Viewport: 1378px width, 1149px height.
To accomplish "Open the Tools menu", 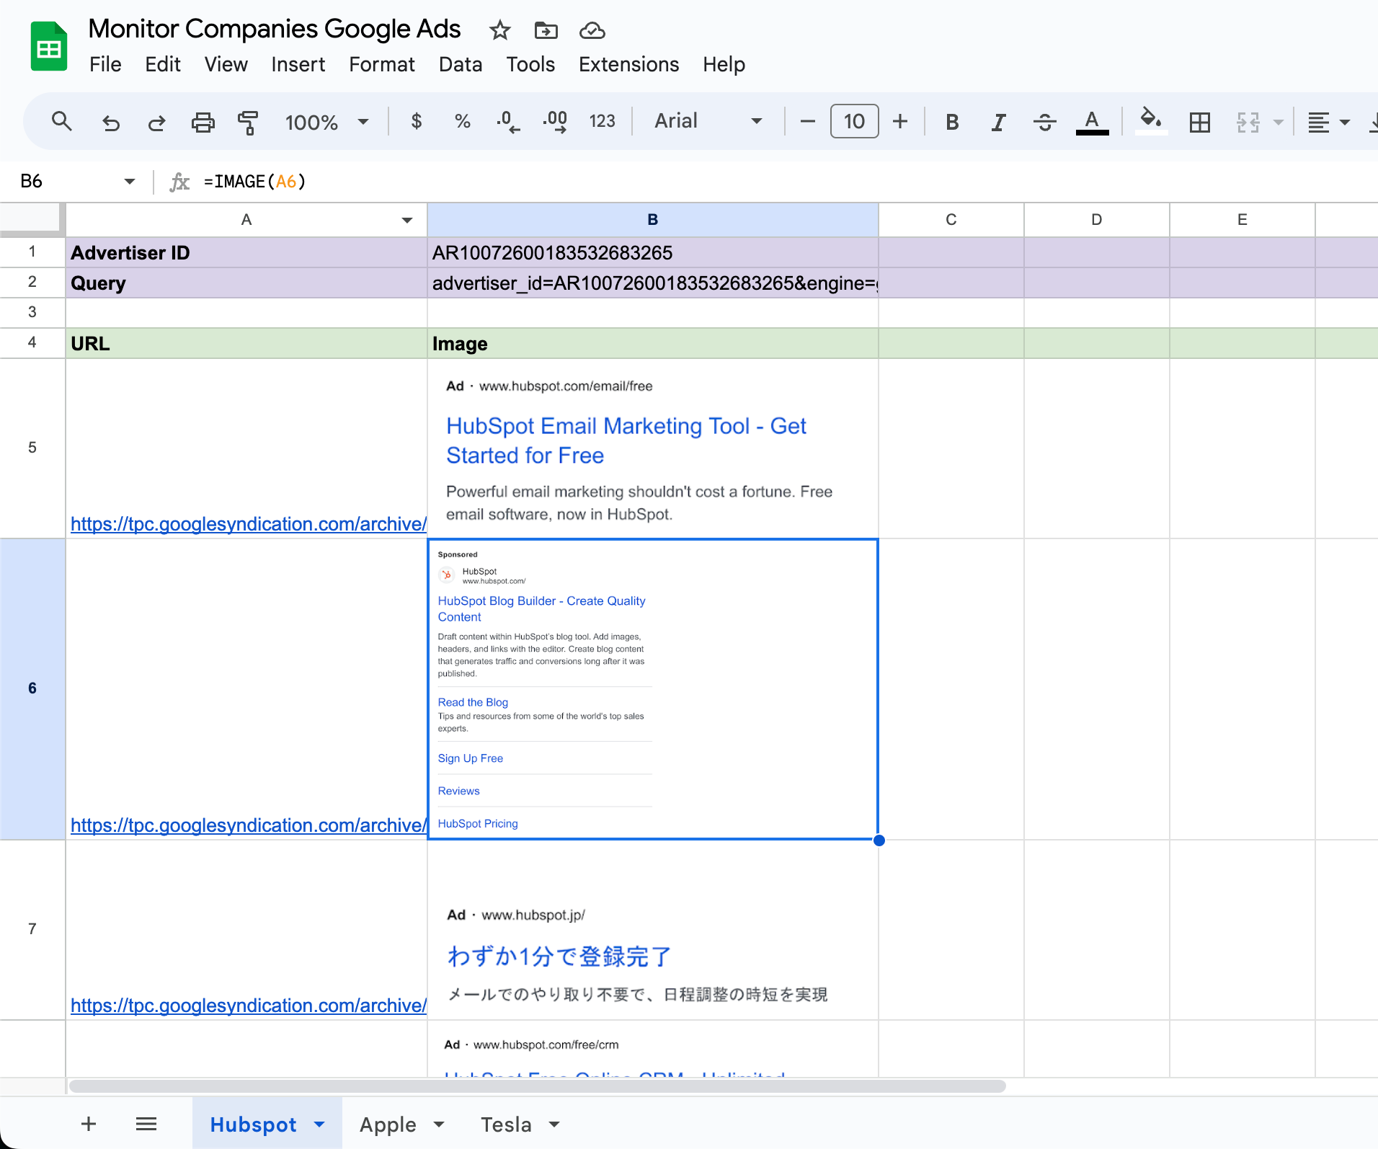I will (x=530, y=64).
